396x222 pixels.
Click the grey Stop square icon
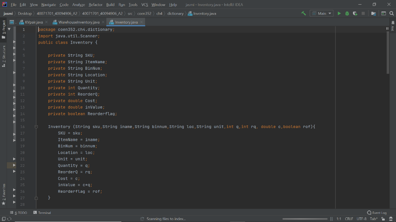(x=363, y=13)
